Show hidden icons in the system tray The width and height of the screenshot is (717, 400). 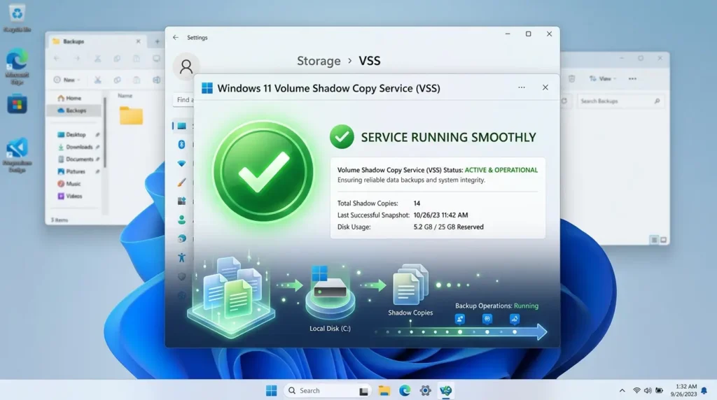pos(622,390)
